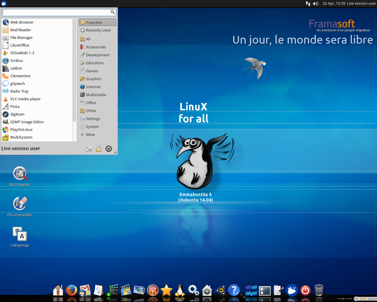Select the Favorites category

point(97,22)
